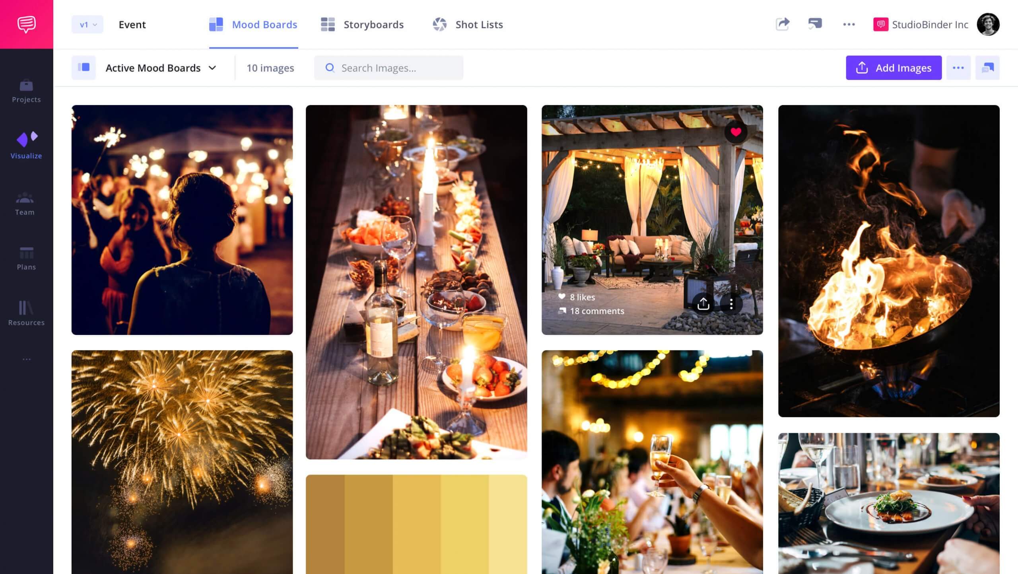Expand the v1 version dropdown
The width and height of the screenshot is (1018, 574).
click(87, 25)
